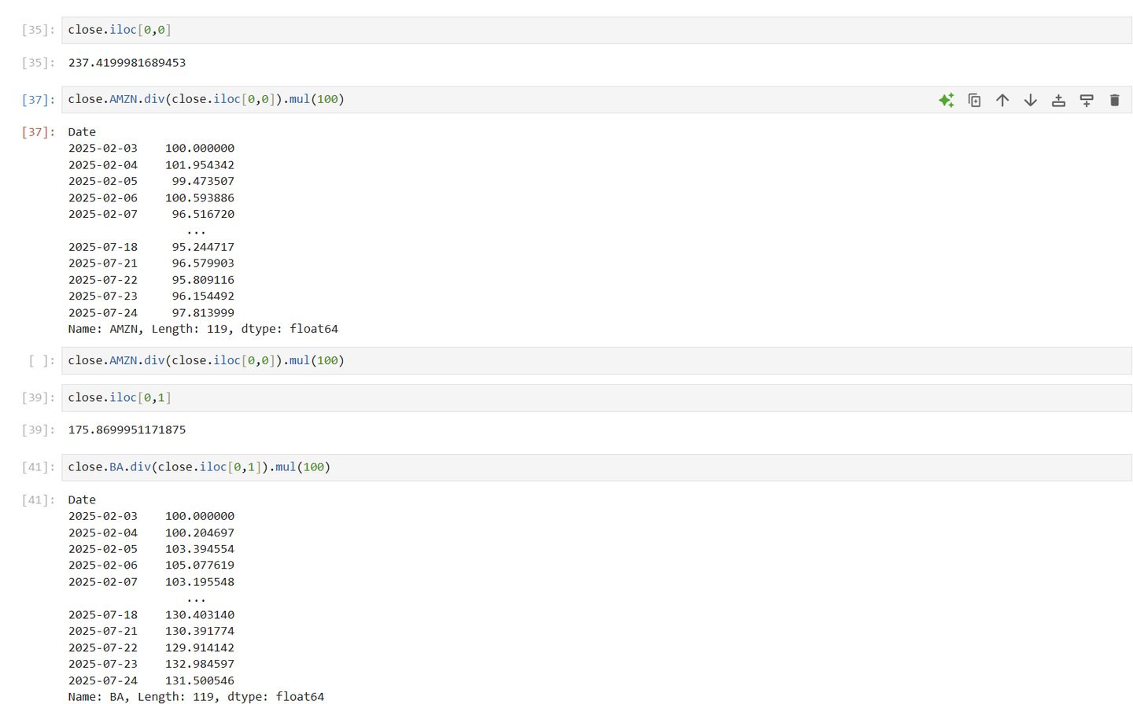Move cell 37 down with the arrow icon

[x=1030, y=100]
